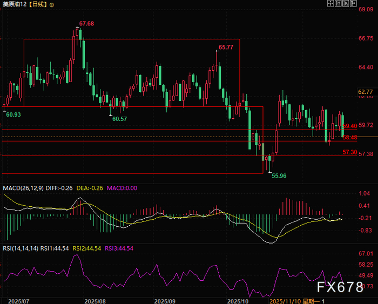This screenshot has height=304, width=378.
Task: Click the 【日线】 period label
Action: pos(38,4)
